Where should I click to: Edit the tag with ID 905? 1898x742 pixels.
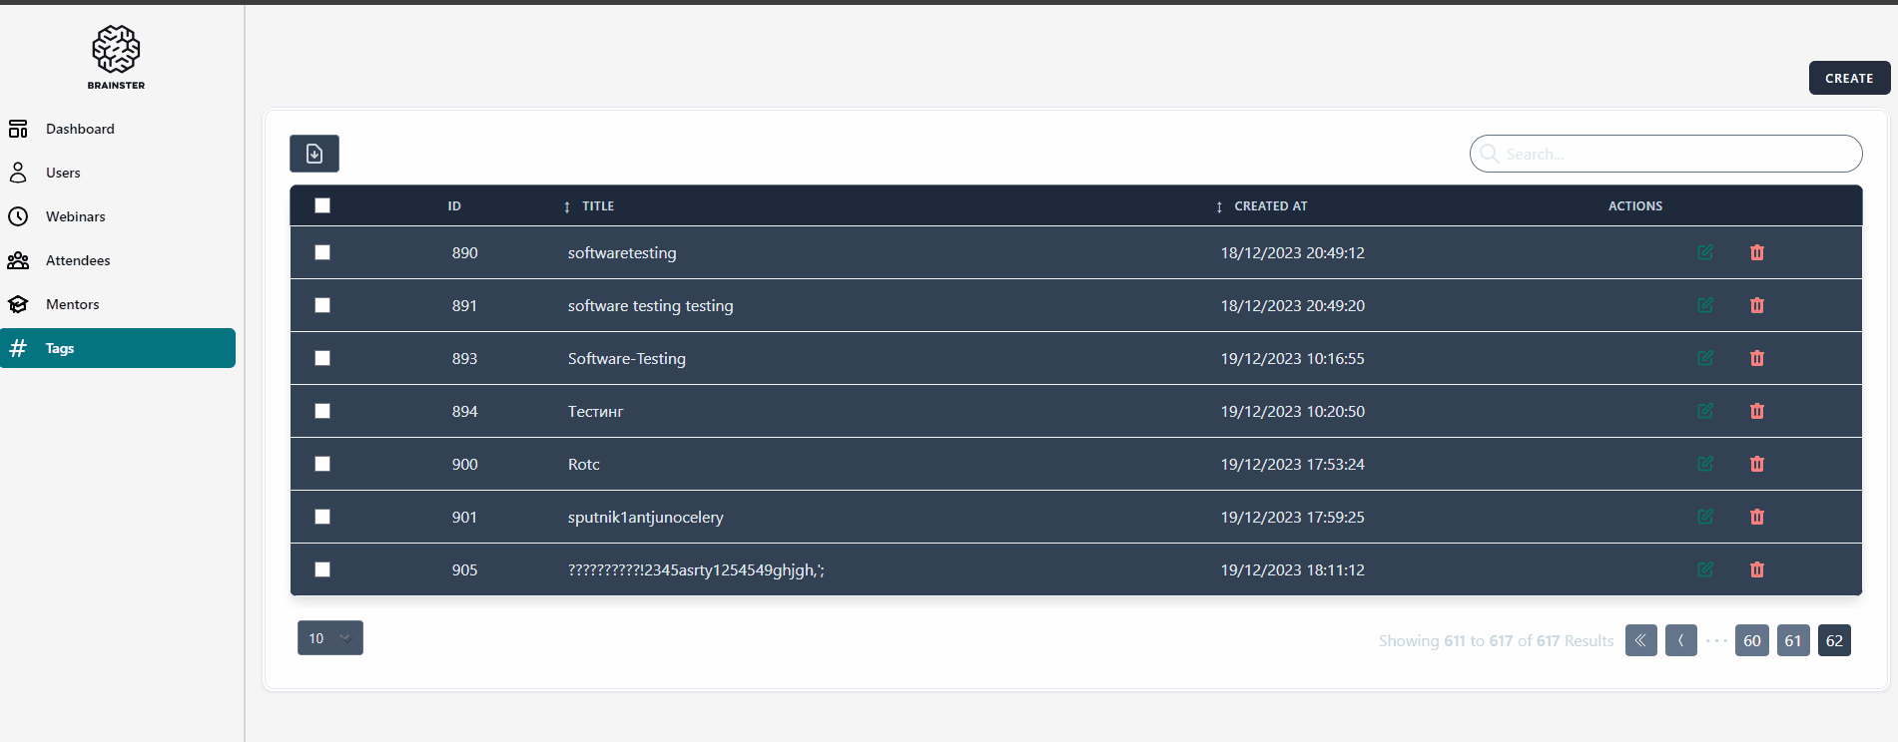click(x=1705, y=569)
